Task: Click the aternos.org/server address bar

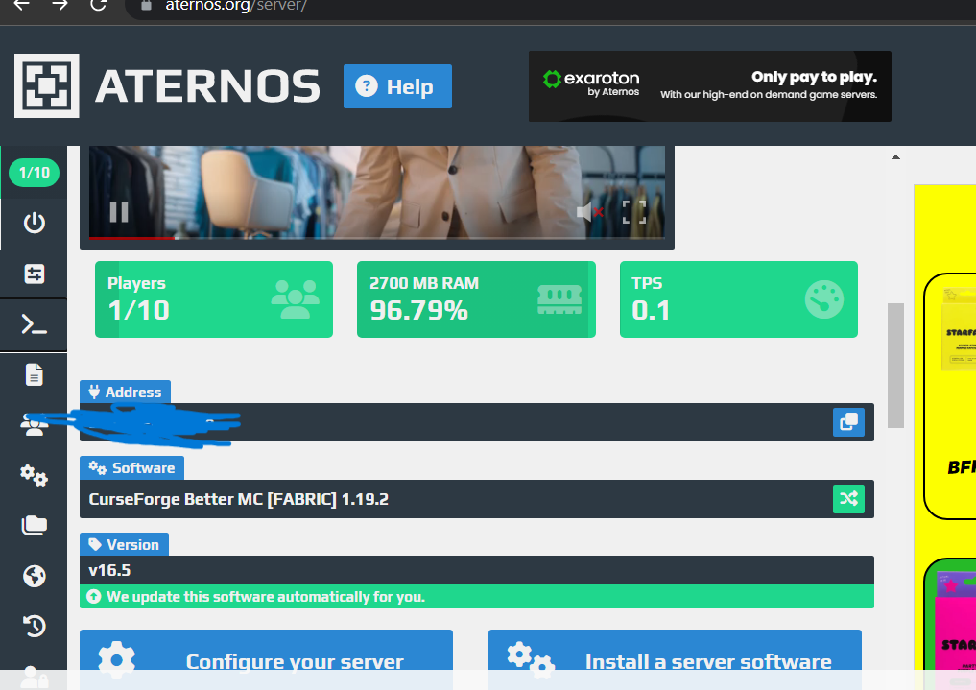Action: (236, 6)
